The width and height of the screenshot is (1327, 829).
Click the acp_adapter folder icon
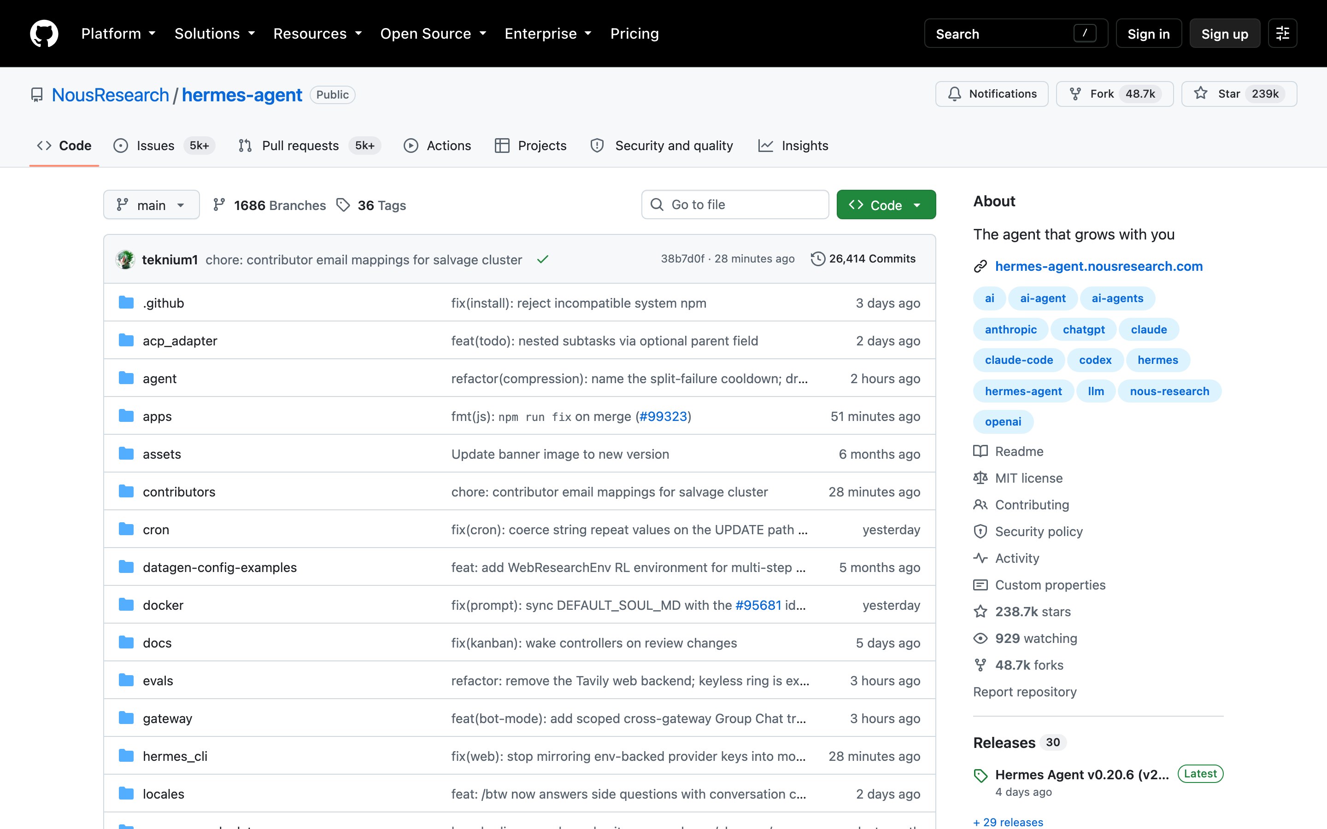pyautogui.click(x=126, y=340)
